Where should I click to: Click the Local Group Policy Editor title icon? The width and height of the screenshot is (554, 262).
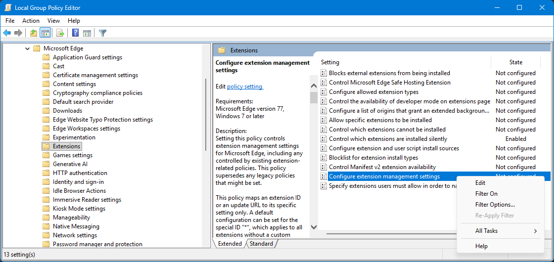(8, 7)
